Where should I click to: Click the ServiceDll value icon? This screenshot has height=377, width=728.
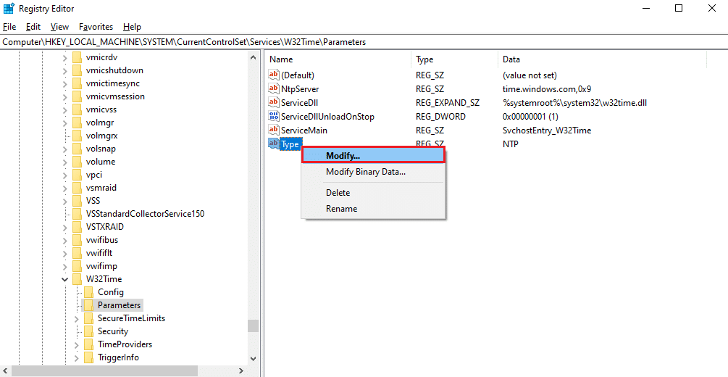pyautogui.click(x=273, y=102)
